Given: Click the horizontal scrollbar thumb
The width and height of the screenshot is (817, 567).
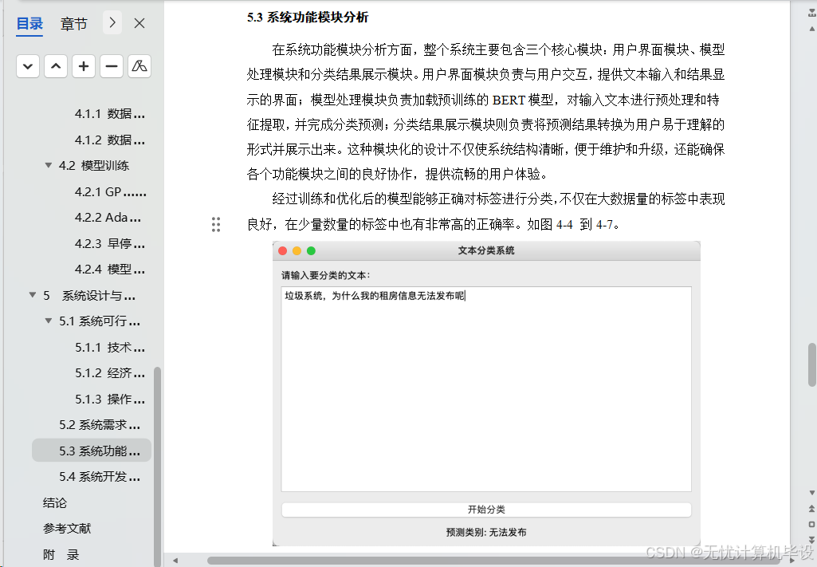Looking at the screenshot, I should point(494,561).
